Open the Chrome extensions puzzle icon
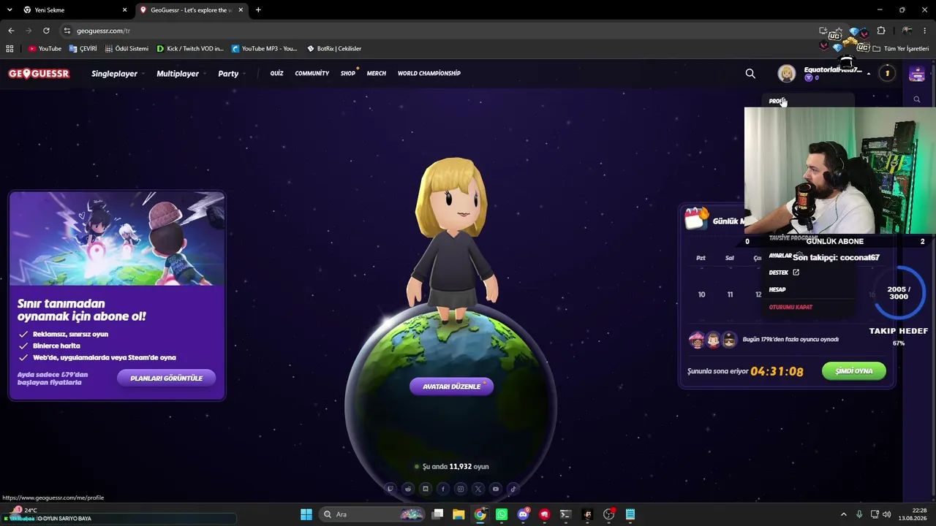936x526 pixels. point(881,31)
